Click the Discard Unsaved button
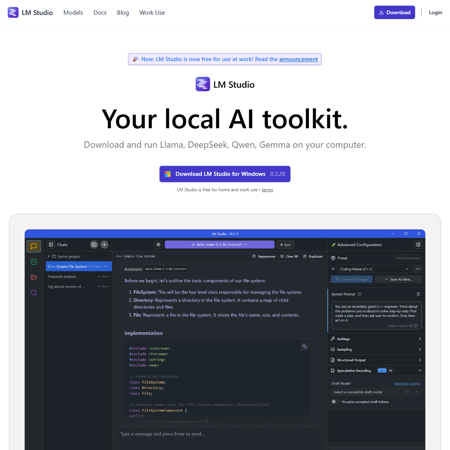 click(408, 258)
